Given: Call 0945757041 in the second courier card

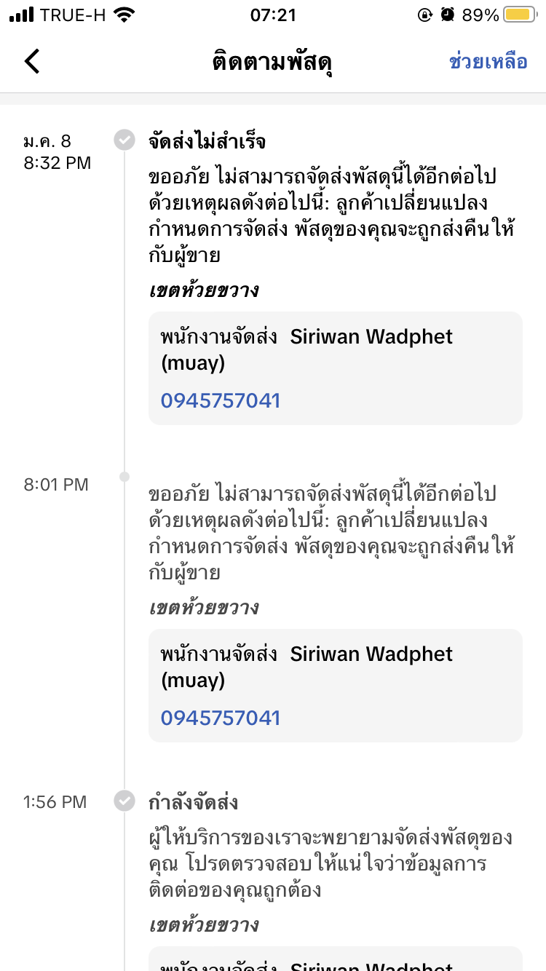Looking at the screenshot, I should point(221,718).
